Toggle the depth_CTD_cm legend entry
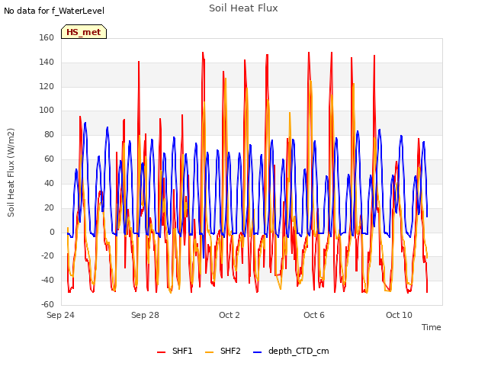This screenshot has width=488, height=366. click(291, 351)
